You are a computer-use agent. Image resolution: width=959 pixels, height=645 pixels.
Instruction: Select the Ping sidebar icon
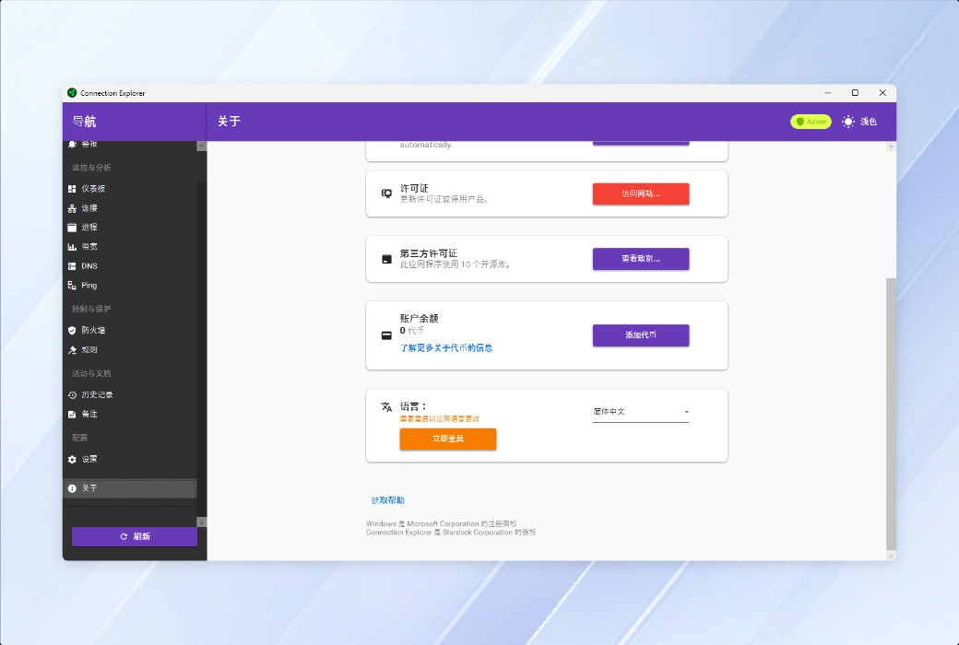(72, 286)
